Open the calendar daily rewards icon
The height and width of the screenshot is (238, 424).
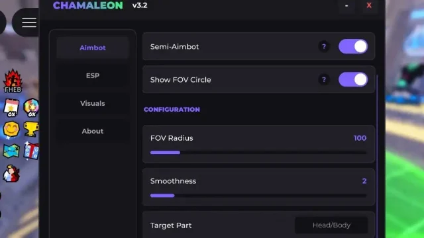[11, 107]
